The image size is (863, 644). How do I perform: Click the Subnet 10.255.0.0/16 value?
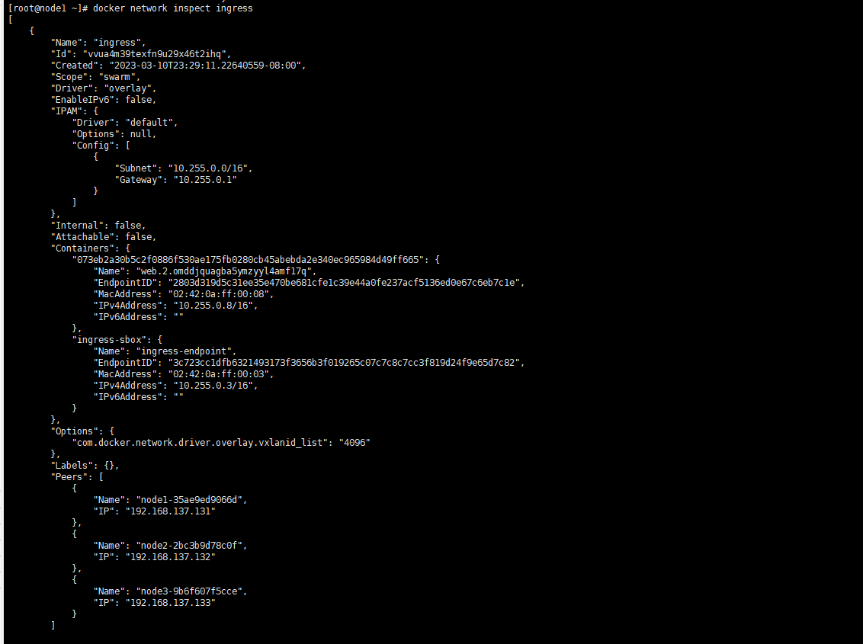click(210, 168)
